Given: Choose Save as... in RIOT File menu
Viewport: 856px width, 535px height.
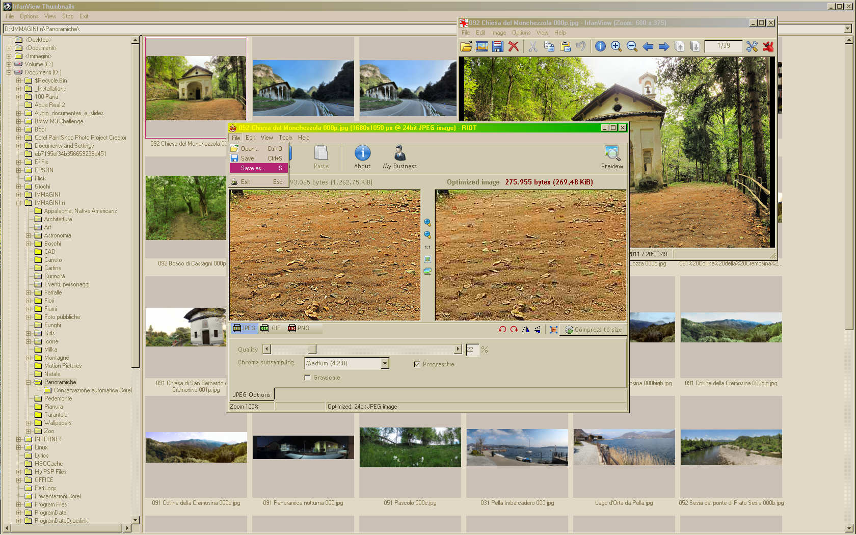Looking at the screenshot, I should click(259, 168).
